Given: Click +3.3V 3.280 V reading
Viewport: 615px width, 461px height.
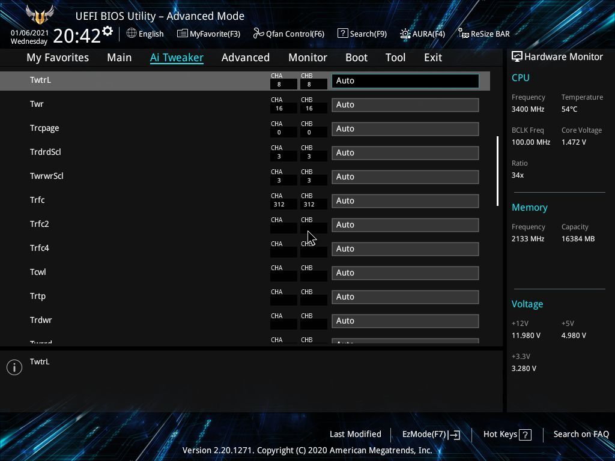Looking at the screenshot, I should [524, 369].
